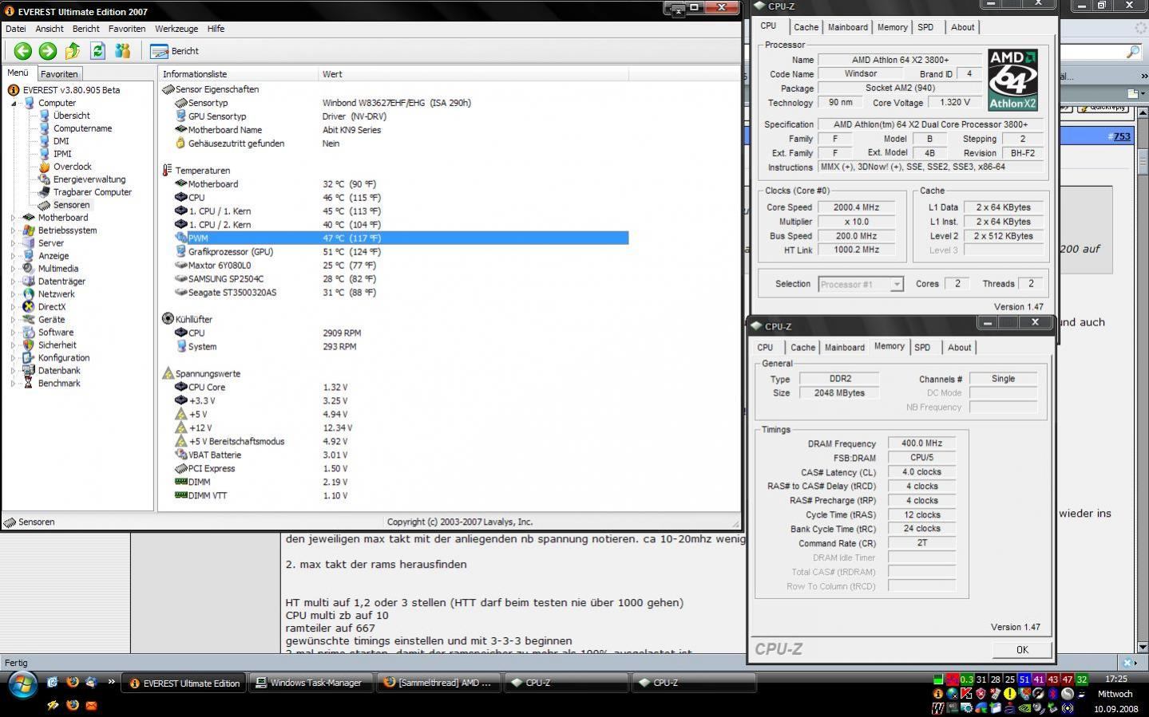Viewport: 1149px width, 717px height.
Task: Click the browser search magnifier icon
Action: (1133, 53)
